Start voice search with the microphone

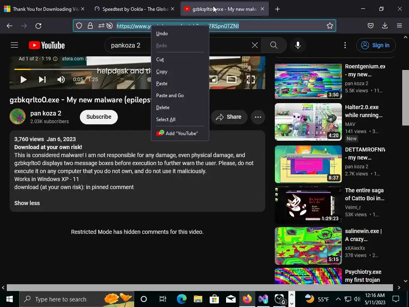(298, 45)
